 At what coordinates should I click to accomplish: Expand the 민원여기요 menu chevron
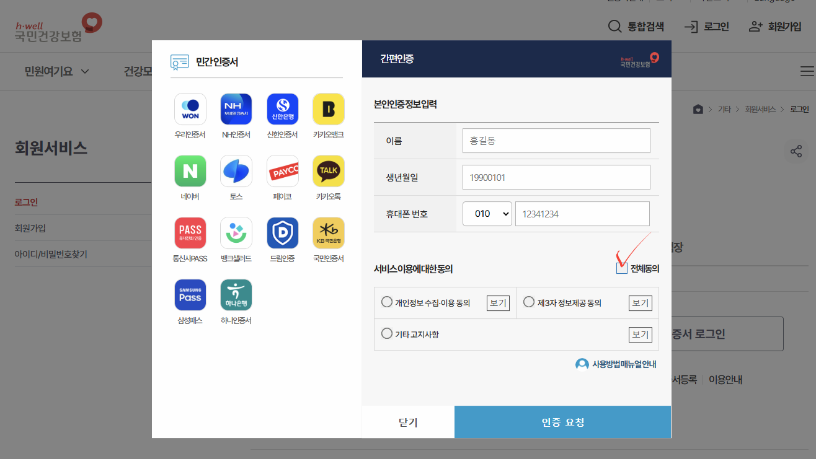click(x=86, y=71)
